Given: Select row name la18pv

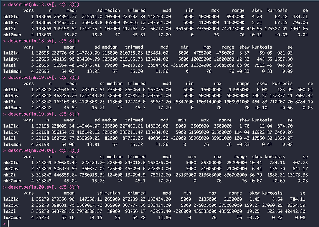Looking at the screenshot, I should [11, 59].
